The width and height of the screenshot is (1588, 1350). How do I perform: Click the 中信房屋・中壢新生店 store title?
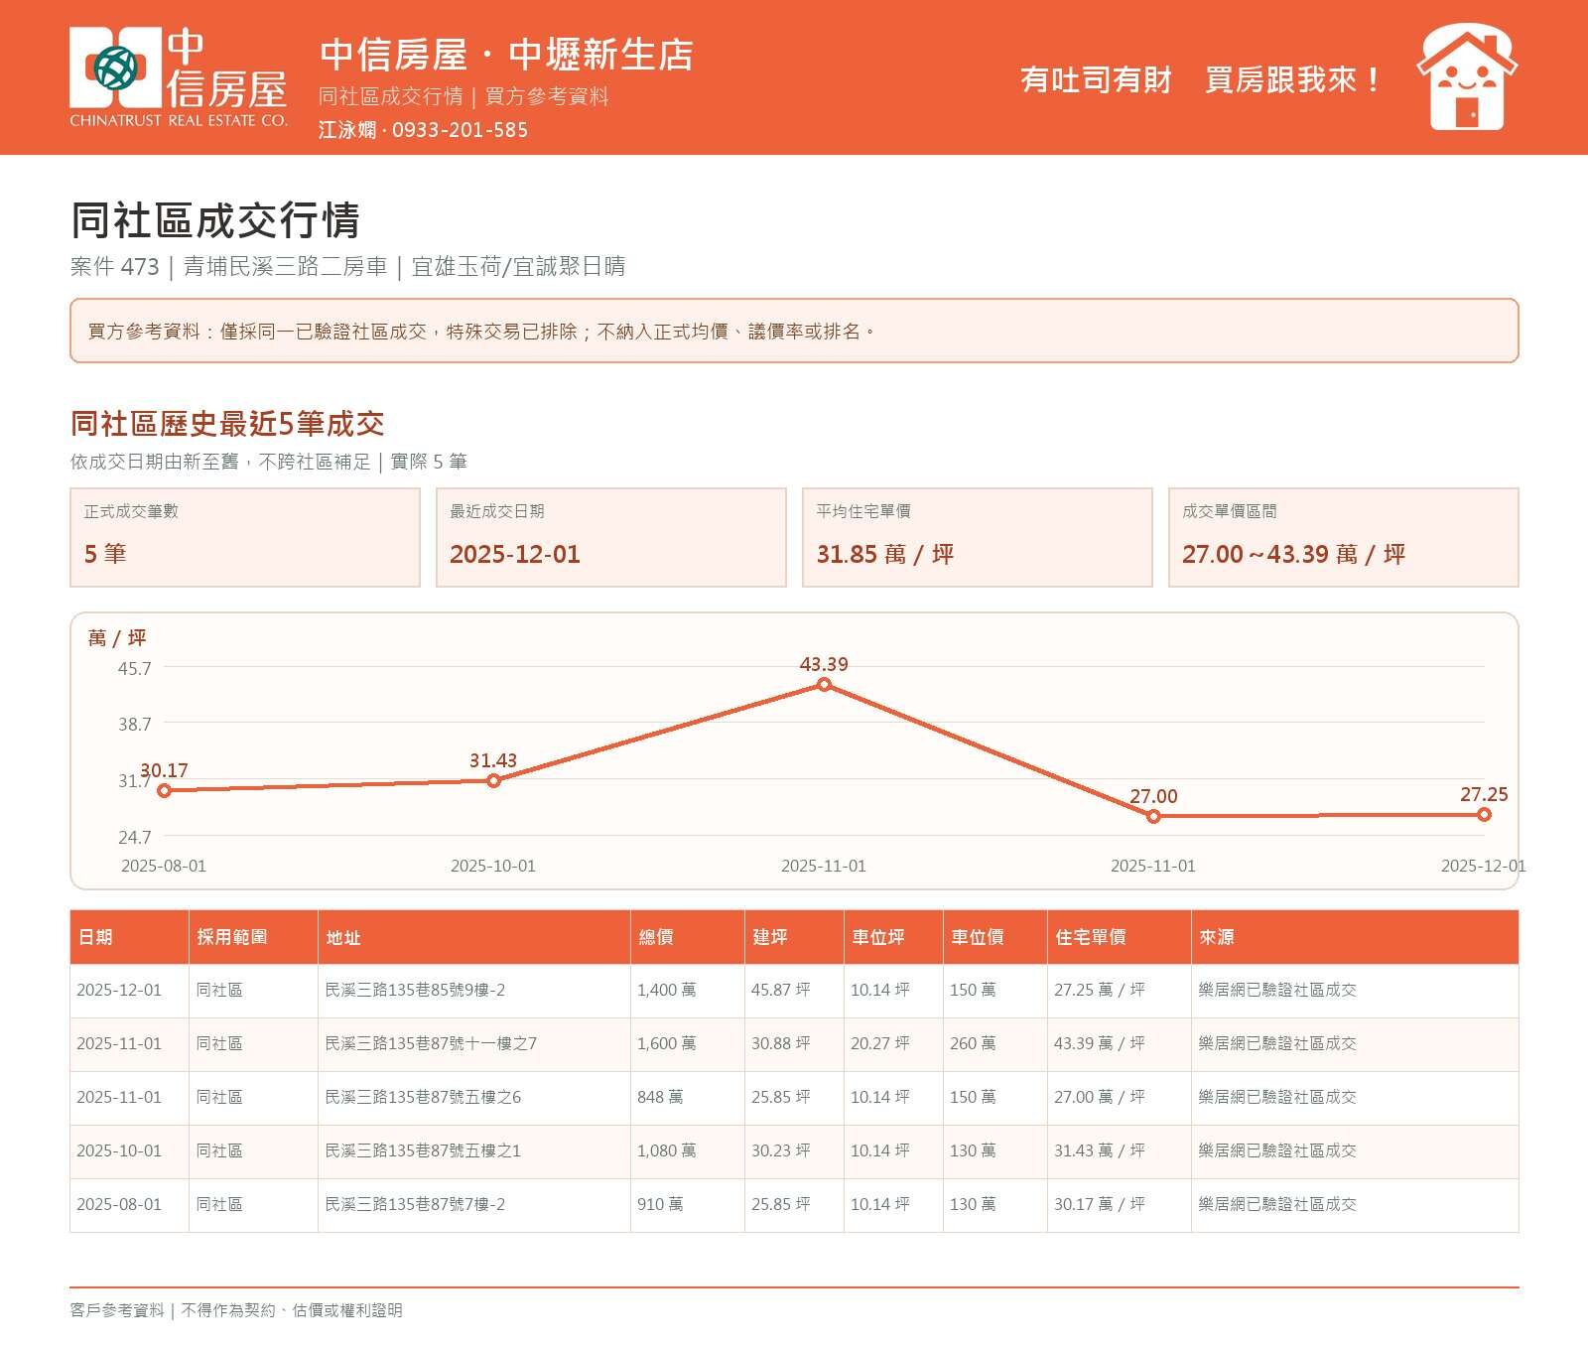[506, 55]
